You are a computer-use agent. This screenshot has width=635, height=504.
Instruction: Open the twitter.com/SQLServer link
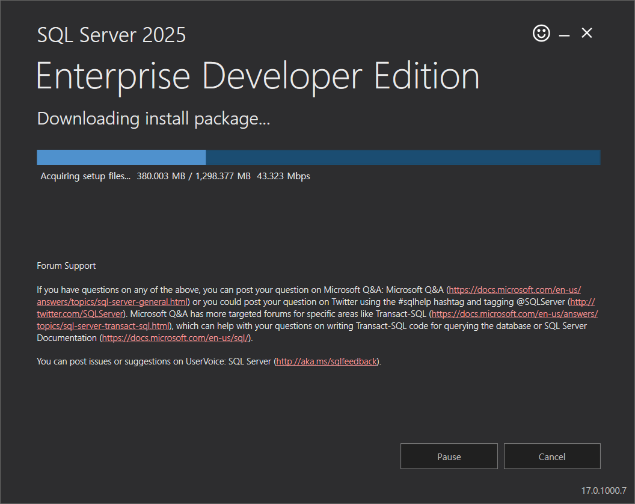tap(80, 314)
